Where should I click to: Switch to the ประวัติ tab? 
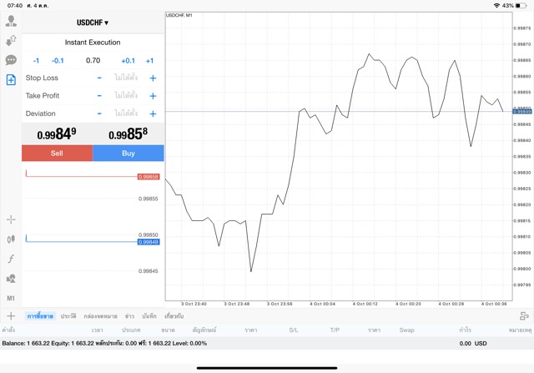68,316
